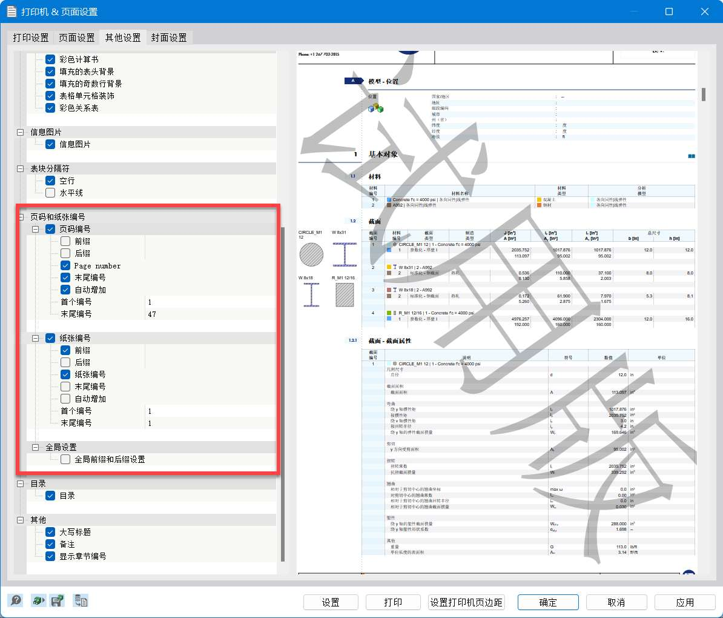
Task: Collapse the 信息图片 section
Action: (x=21, y=132)
